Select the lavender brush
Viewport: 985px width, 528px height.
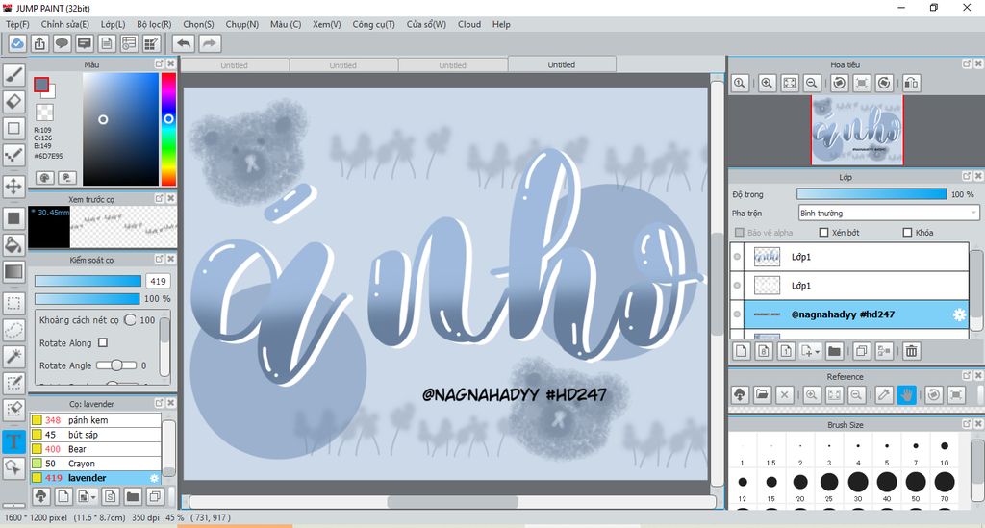pyautogui.click(x=95, y=478)
